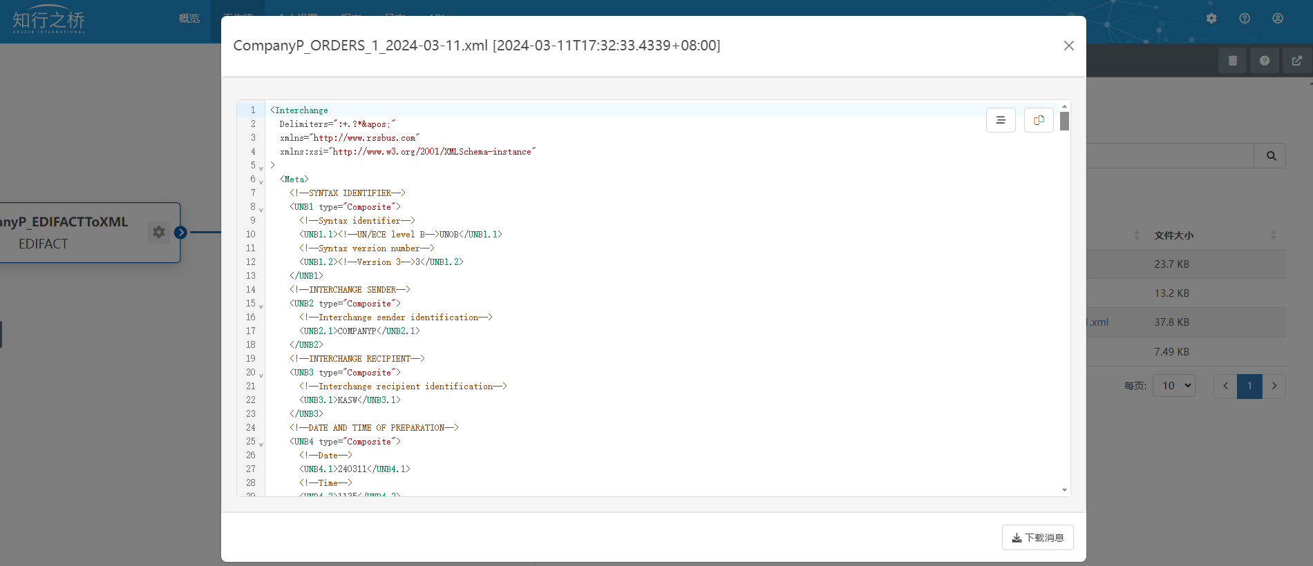Click line 1 Interchange tag

tap(299, 110)
